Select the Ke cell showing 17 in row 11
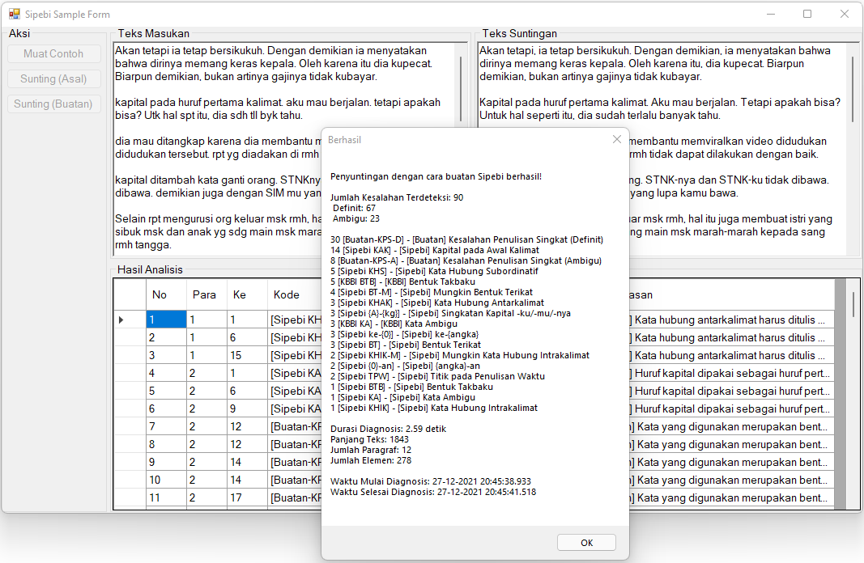Viewport: 864px width, 563px height. (x=247, y=497)
